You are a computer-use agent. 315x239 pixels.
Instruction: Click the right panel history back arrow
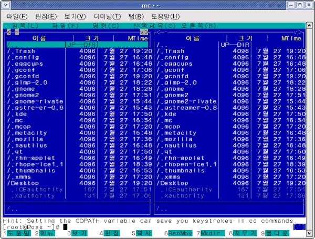[x=159, y=32]
